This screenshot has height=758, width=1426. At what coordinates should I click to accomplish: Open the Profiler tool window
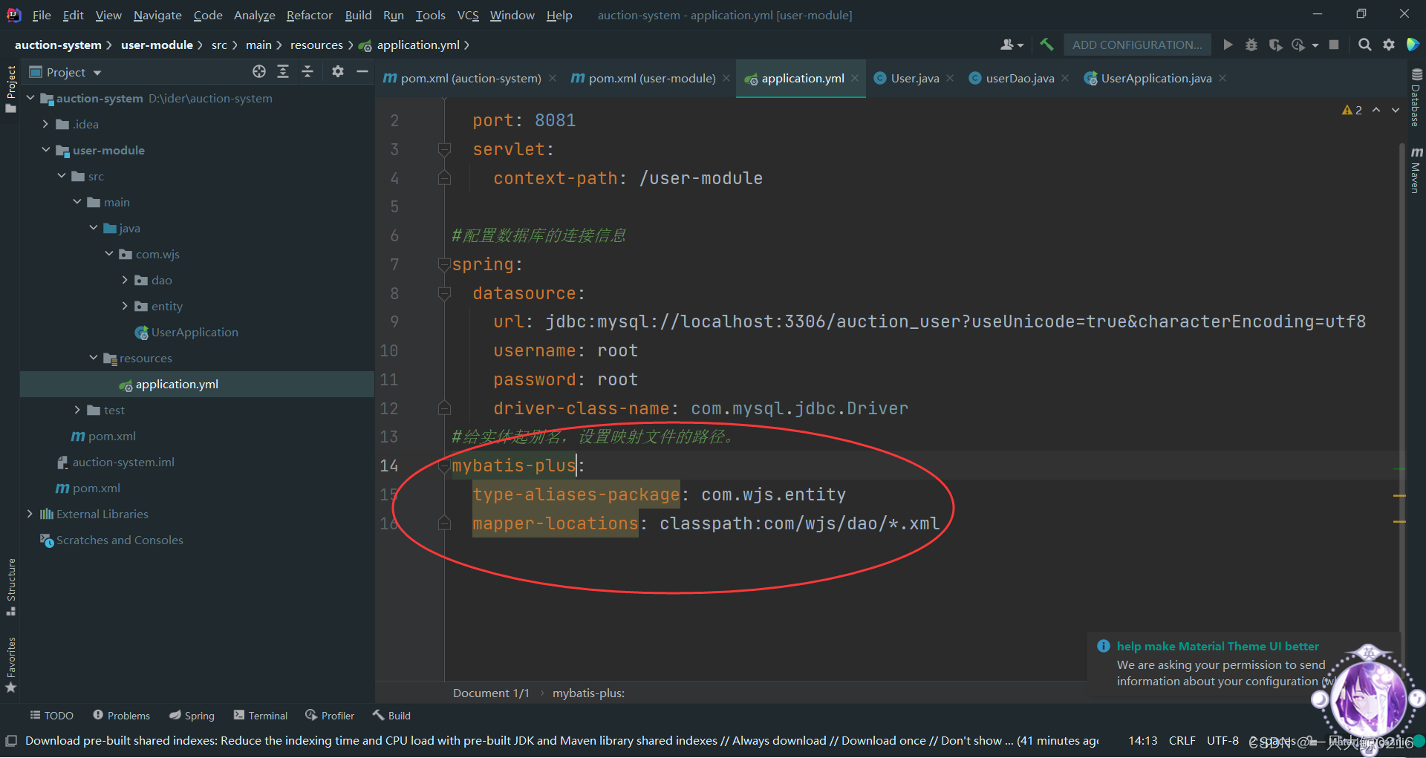pyautogui.click(x=330, y=716)
